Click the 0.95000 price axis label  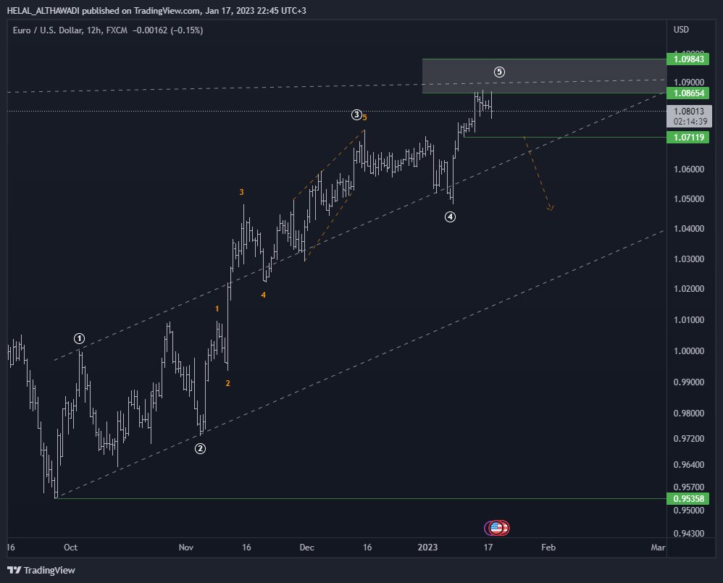pyautogui.click(x=689, y=511)
